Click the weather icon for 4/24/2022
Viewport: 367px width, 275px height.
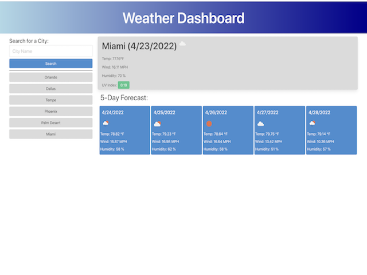106,123
